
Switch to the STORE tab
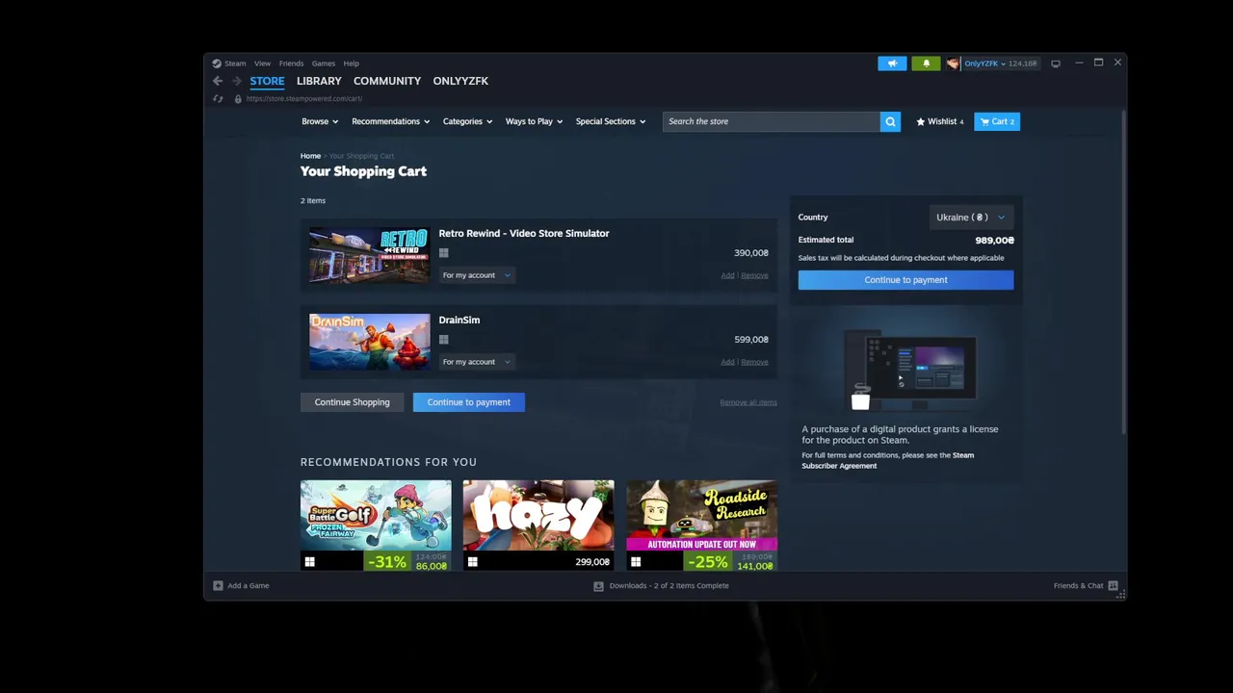[267, 81]
